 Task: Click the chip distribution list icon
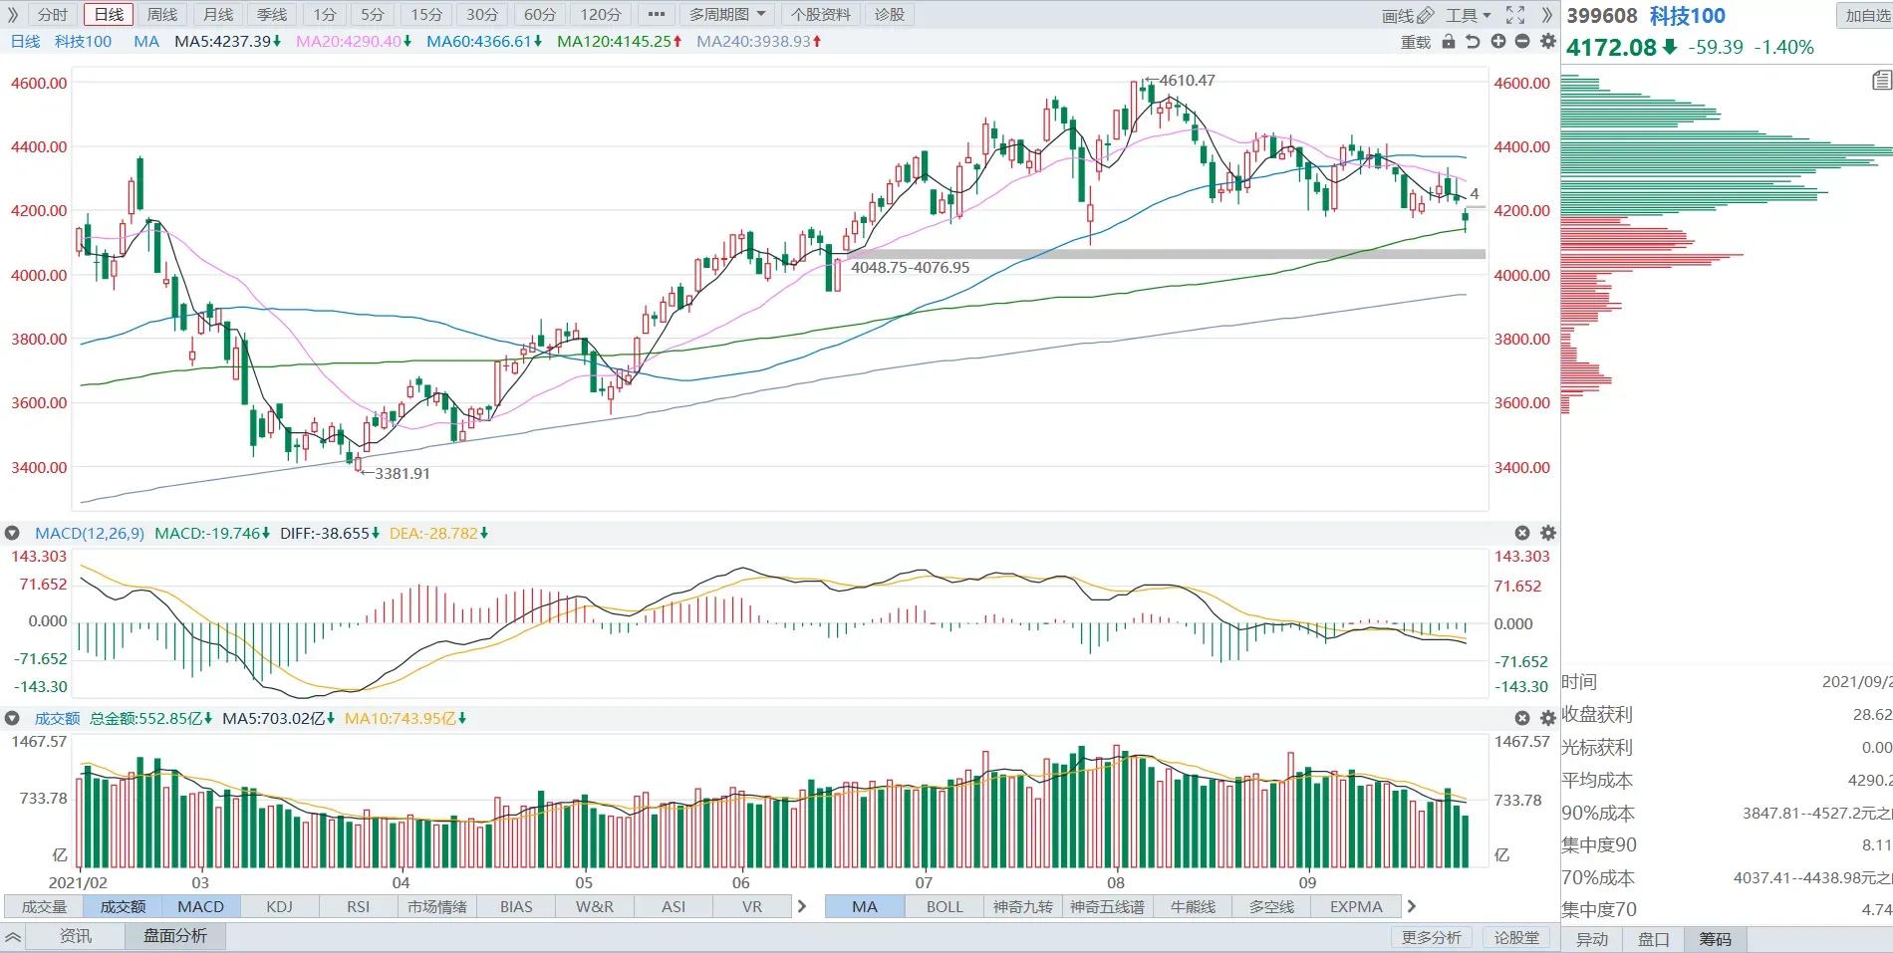click(1881, 81)
